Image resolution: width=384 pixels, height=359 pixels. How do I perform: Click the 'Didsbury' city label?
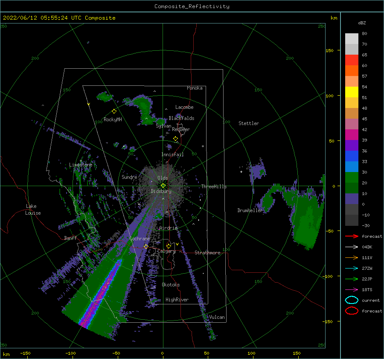(161, 191)
